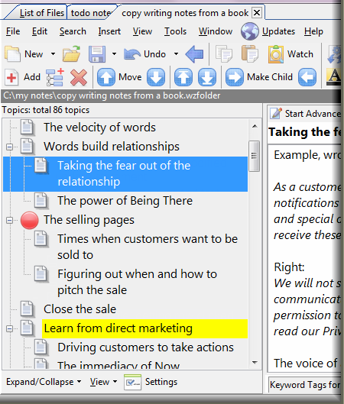Click the Keyword Tags field
Viewport: 344px width, 404px height.
pos(305,385)
